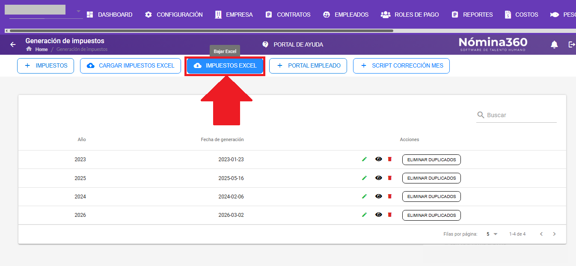
Task: View the 2026 record via eye icon
Action: click(379, 215)
